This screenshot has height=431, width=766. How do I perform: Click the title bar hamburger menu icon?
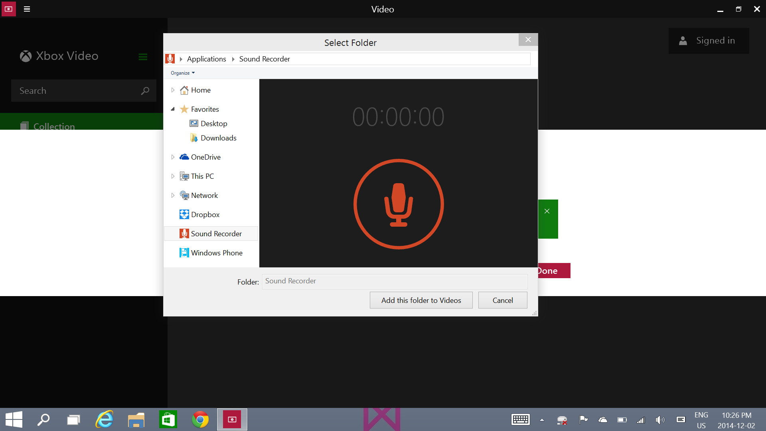pyautogui.click(x=27, y=9)
